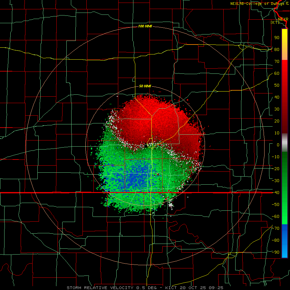Screen dimensions: 290x290
Task: Click the -70 value on velocity scale
Action: coord(275,228)
